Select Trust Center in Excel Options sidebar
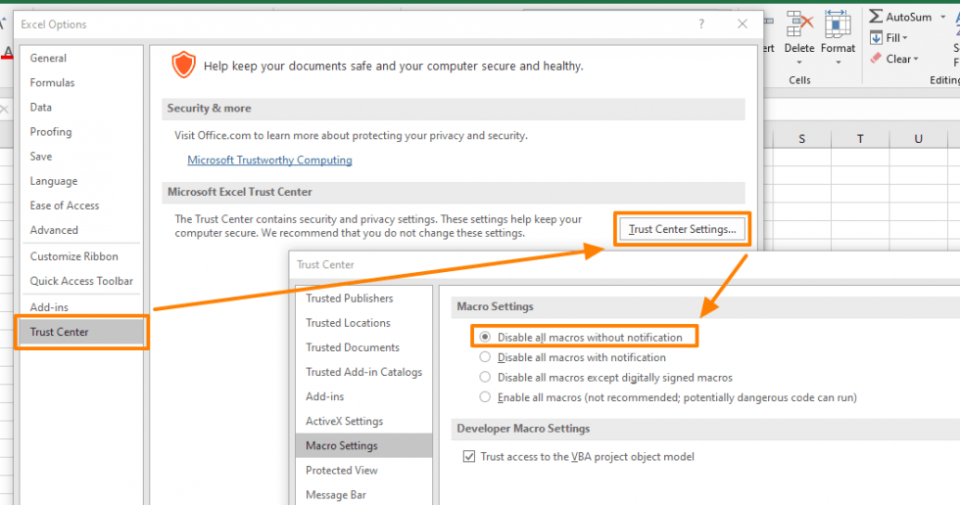960x505 pixels. pyautogui.click(x=82, y=332)
